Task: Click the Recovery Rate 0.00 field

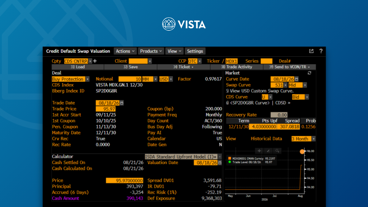Action: 279,115
